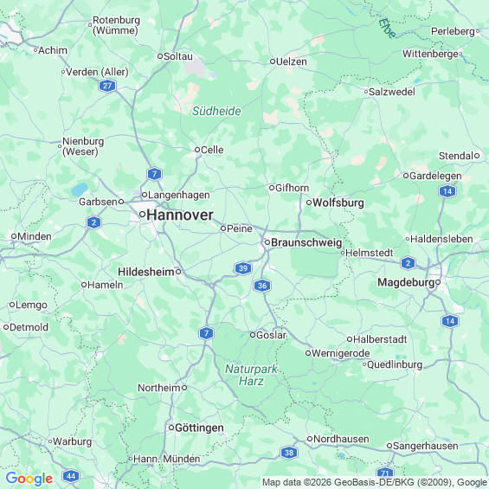Select the Magdeburg city label
Screen dimensions: 489x489
[x=406, y=282]
